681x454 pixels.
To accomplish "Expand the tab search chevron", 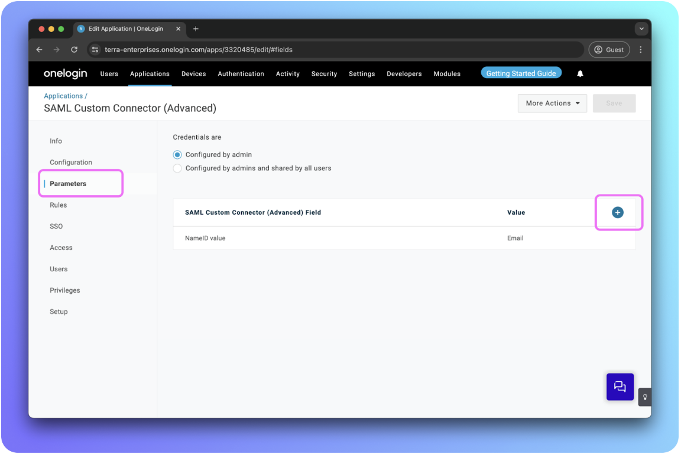I will pyautogui.click(x=641, y=29).
